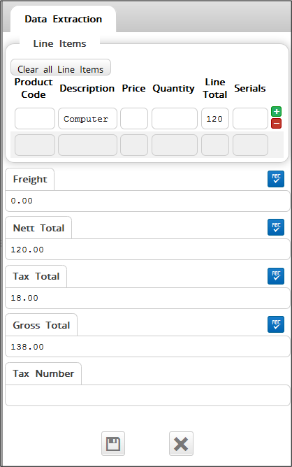
Task: Click the Nett Total input showing 120.00
Action: point(147,250)
